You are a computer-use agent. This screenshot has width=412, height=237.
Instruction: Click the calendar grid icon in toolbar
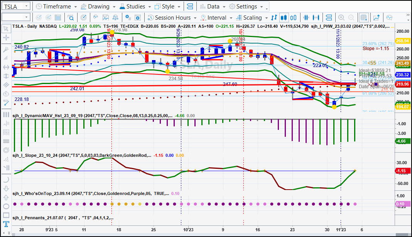pyautogui.click(x=58, y=18)
